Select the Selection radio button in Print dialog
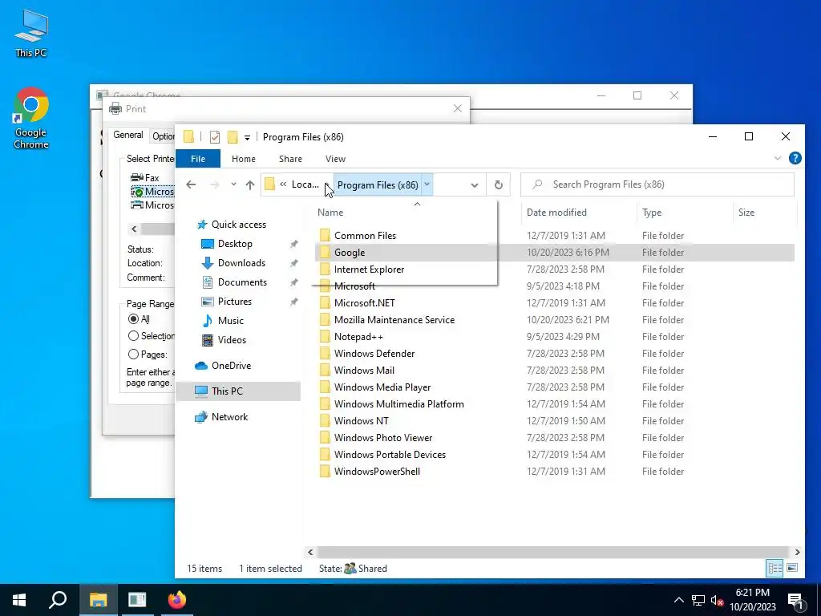Viewport: 821px width, 616px height. click(x=134, y=336)
